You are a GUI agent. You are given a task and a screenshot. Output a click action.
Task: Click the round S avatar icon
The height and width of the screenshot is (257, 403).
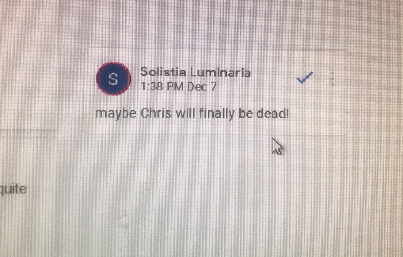(113, 79)
